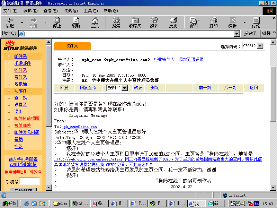277x208 pixels.
Task: Click the main page scroll-up arrow
Action: 273,42
